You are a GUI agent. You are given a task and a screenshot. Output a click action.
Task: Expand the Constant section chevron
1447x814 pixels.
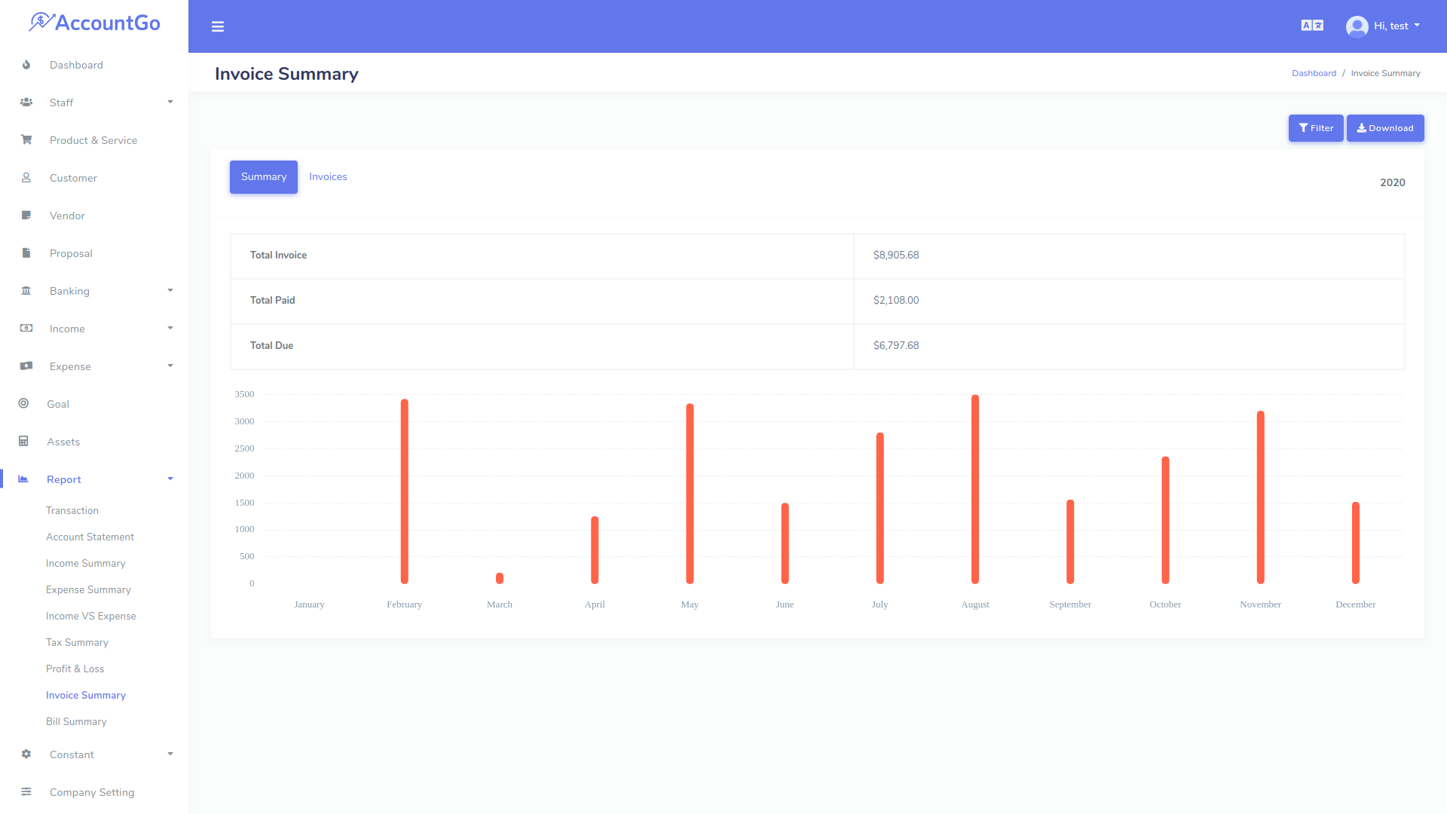170,754
